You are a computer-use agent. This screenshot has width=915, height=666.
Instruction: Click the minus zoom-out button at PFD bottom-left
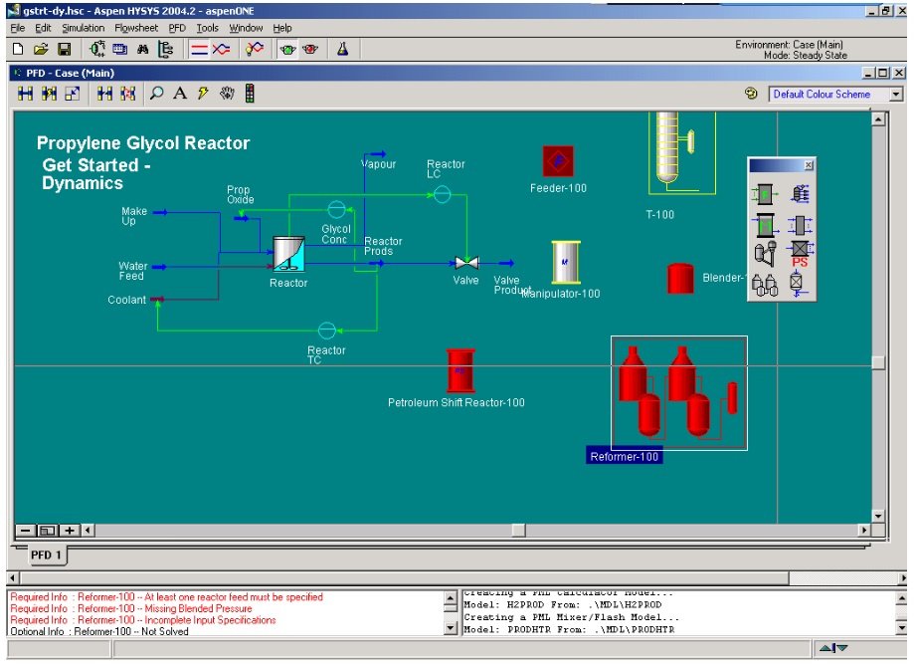pos(25,531)
